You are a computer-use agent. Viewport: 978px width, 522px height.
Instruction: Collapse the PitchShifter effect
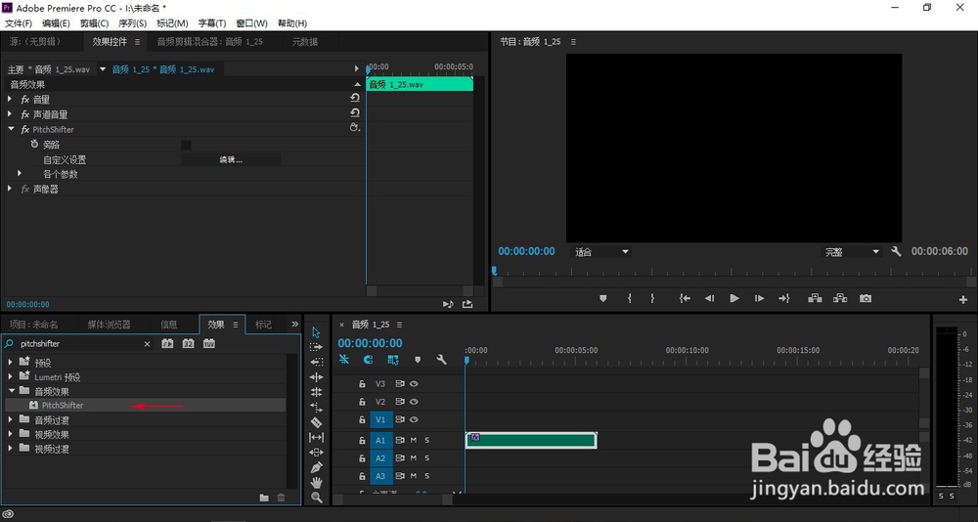11,129
